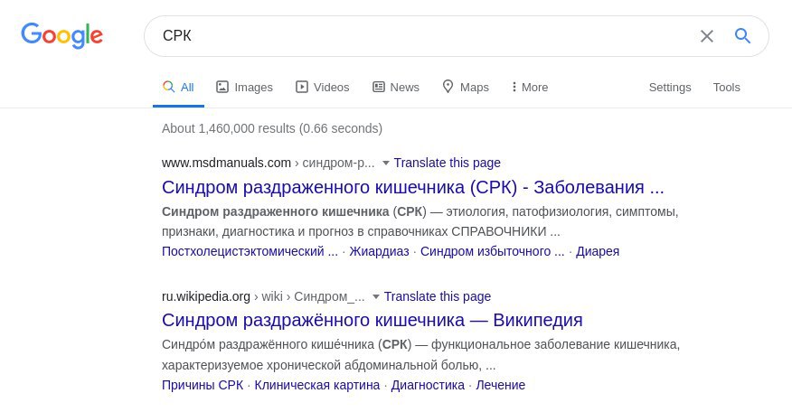
Task: Open the Википедия result title
Action: point(372,320)
